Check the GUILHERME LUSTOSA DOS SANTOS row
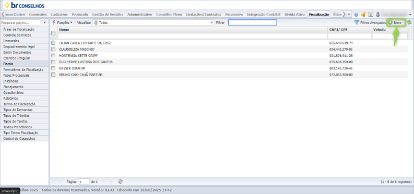 [53, 62]
